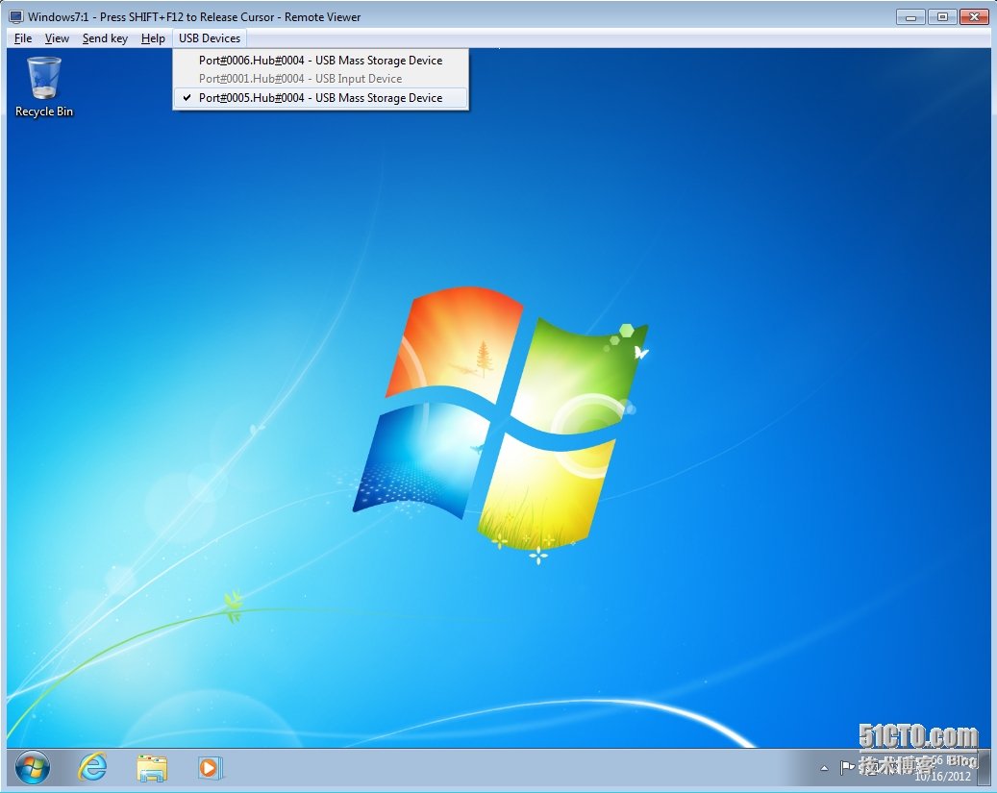Select Port#0006.Hub#0004 USB Mass Storage Device
Image resolution: width=997 pixels, height=793 pixels.
tap(320, 61)
